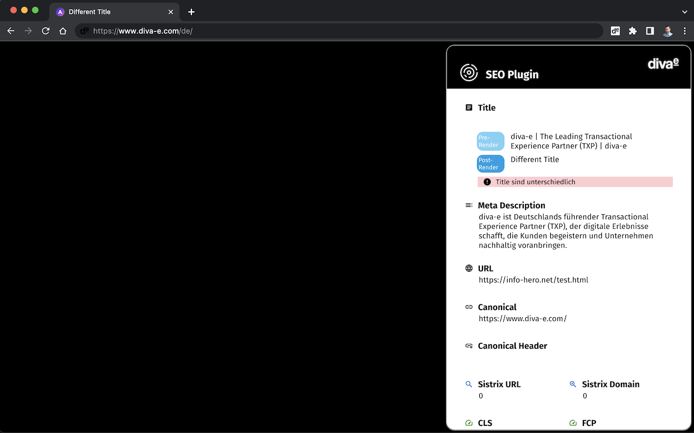Click the Meta Description heading

tap(512, 206)
